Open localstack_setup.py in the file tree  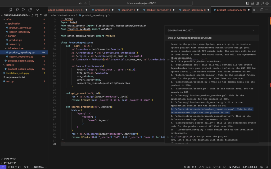coord(24,73)
